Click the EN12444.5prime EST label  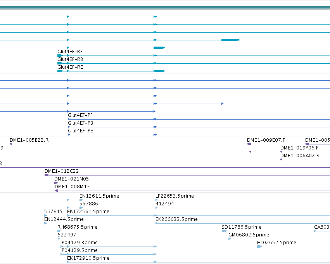point(64,219)
